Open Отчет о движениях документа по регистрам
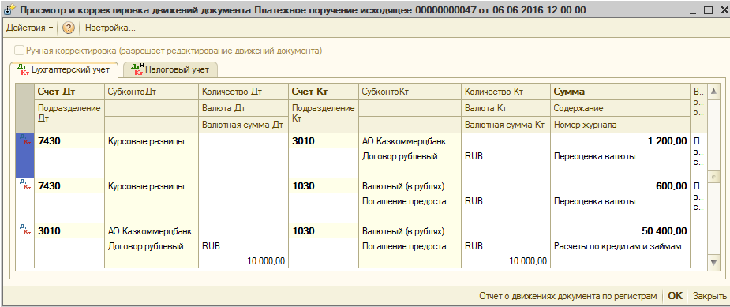This screenshot has height=307, width=730. pyautogui.click(x=567, y=296)
